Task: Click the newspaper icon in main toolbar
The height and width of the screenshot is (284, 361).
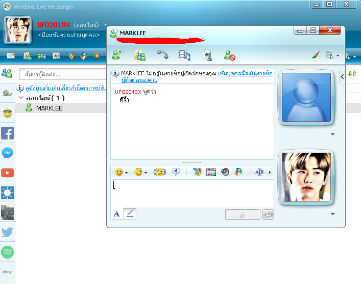Action: pyautogui.click(x=56, y=56)
